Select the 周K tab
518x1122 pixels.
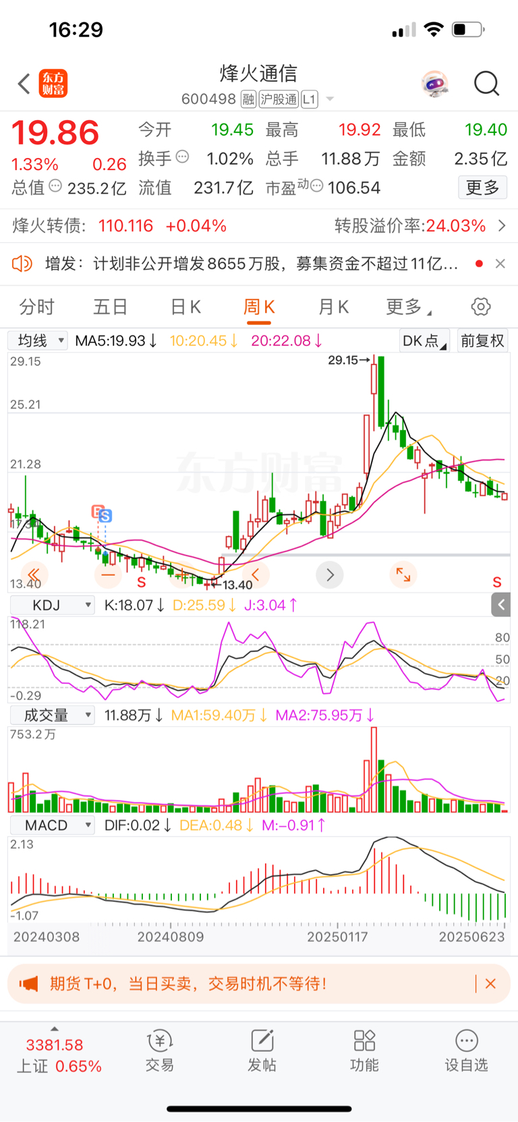tap(259, 307)
